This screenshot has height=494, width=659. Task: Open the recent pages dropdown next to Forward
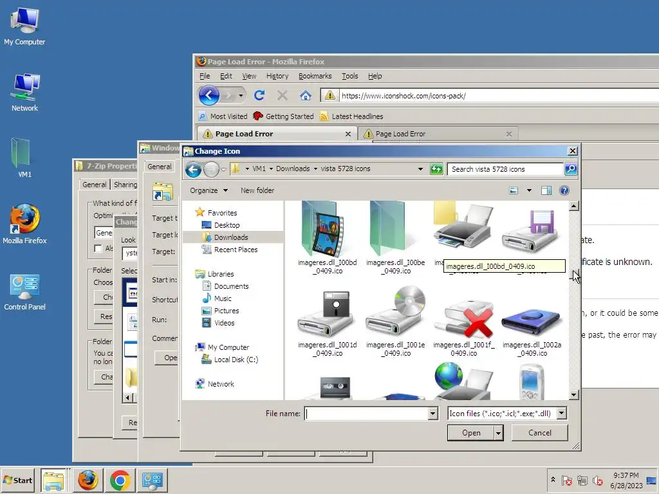[223, 169]
